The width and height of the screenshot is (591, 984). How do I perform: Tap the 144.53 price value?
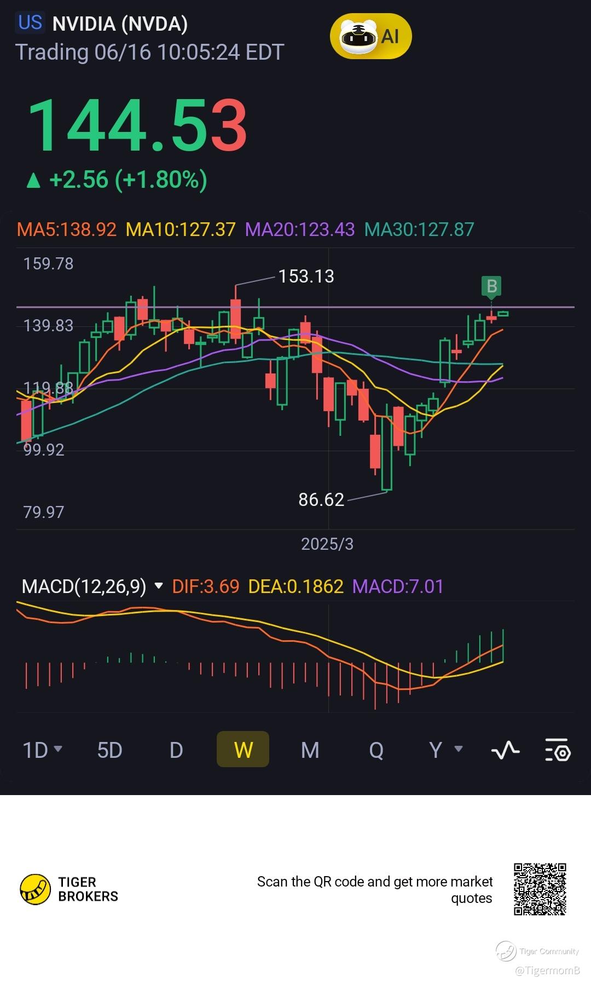point(137,125)
